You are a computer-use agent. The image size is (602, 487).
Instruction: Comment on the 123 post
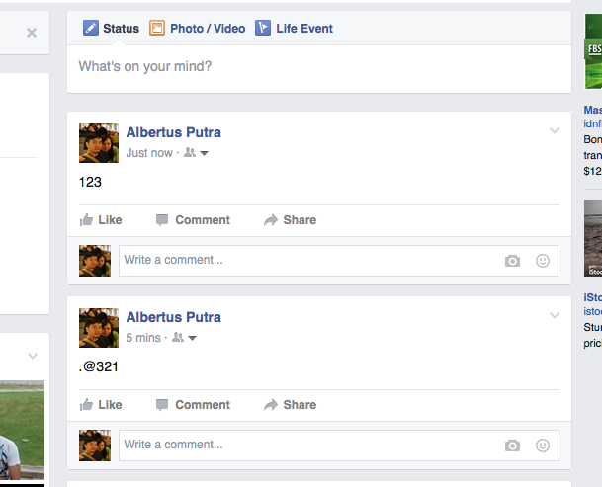(x=193, y=220)
